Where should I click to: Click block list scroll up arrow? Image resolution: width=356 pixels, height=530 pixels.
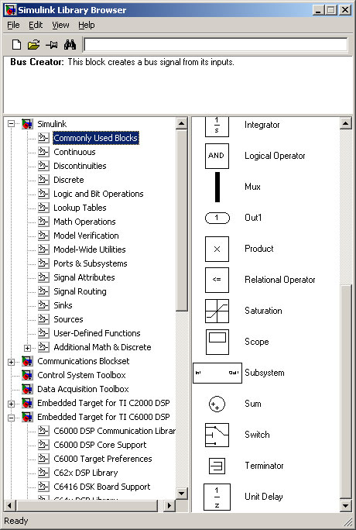coord(345,123)
